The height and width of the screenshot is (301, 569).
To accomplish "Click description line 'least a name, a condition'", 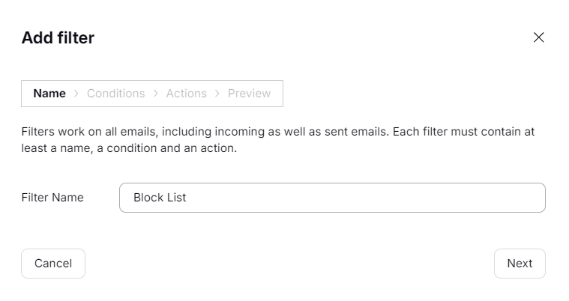I will tap(129, 148).
